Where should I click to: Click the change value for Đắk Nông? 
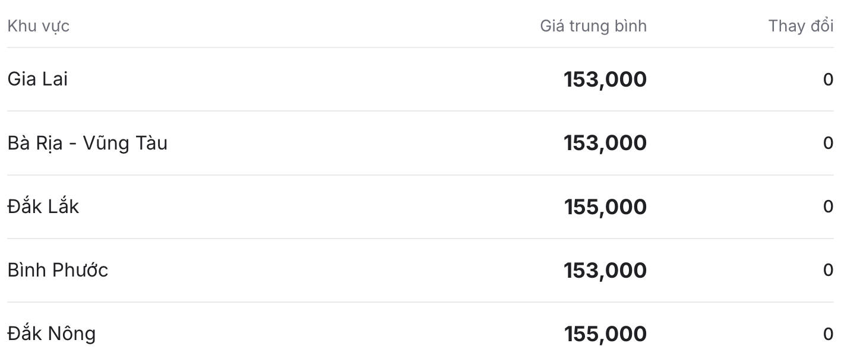pos(829,334)
